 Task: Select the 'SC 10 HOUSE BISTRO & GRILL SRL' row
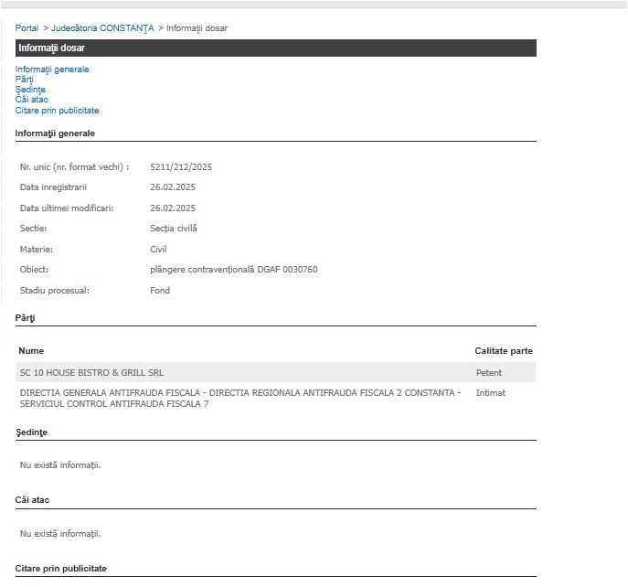(x=276, y=373)
